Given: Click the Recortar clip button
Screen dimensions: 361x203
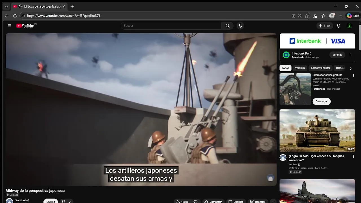Looking at the screenshot, I should pyautogui.click(x=257, y=201).
